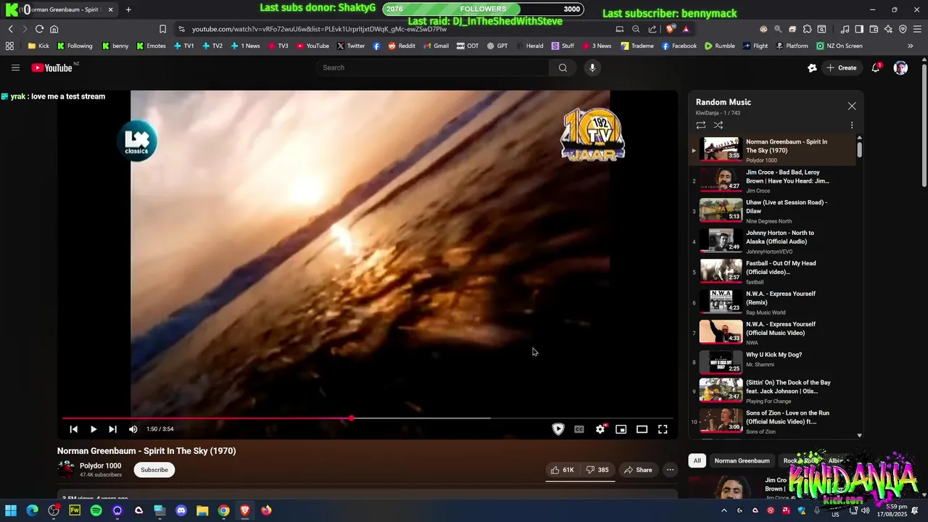Play Jim Croce - Bad Bad Leroy Brown from playlist
Image resolution: width=928 pixels, height=522 pixels.
(772, 181)
